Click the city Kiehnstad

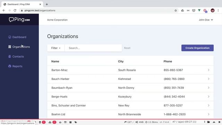pyautogui.click(x=125, y=79)
